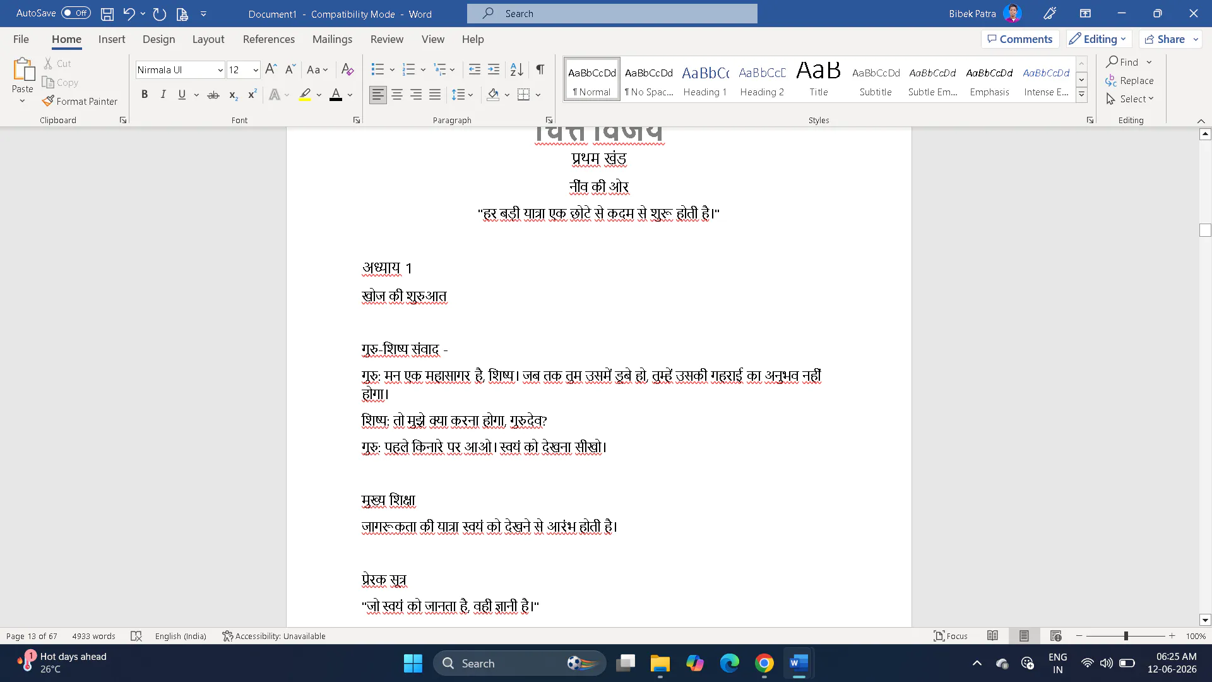The width and height of the screenshot is (1212, 682).
Task: Apply superscript formatting
Action: [x=252, y=95]
